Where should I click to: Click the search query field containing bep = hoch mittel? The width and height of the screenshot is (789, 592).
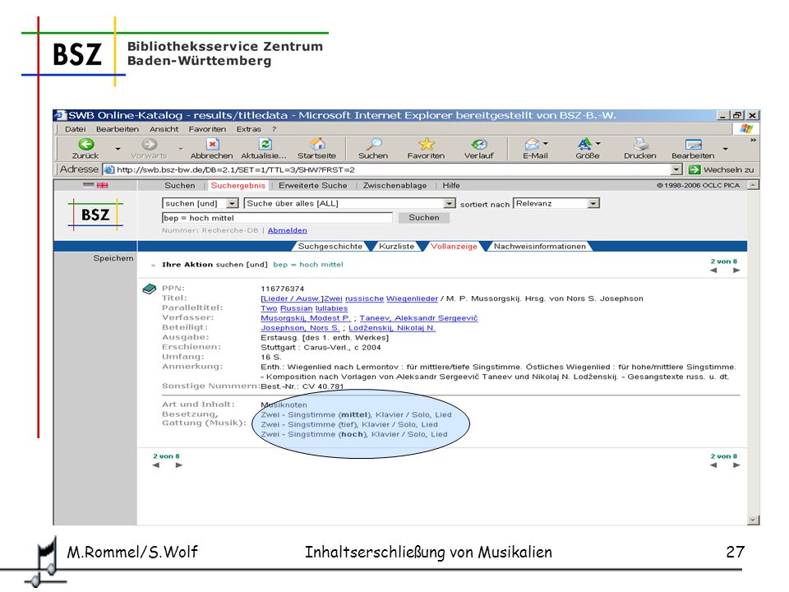[x=277, y=217]
